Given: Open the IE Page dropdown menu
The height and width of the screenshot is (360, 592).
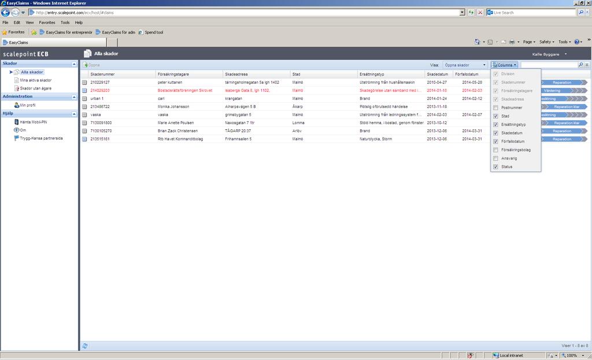Looking at the screenshot, I should pos(529,42).
